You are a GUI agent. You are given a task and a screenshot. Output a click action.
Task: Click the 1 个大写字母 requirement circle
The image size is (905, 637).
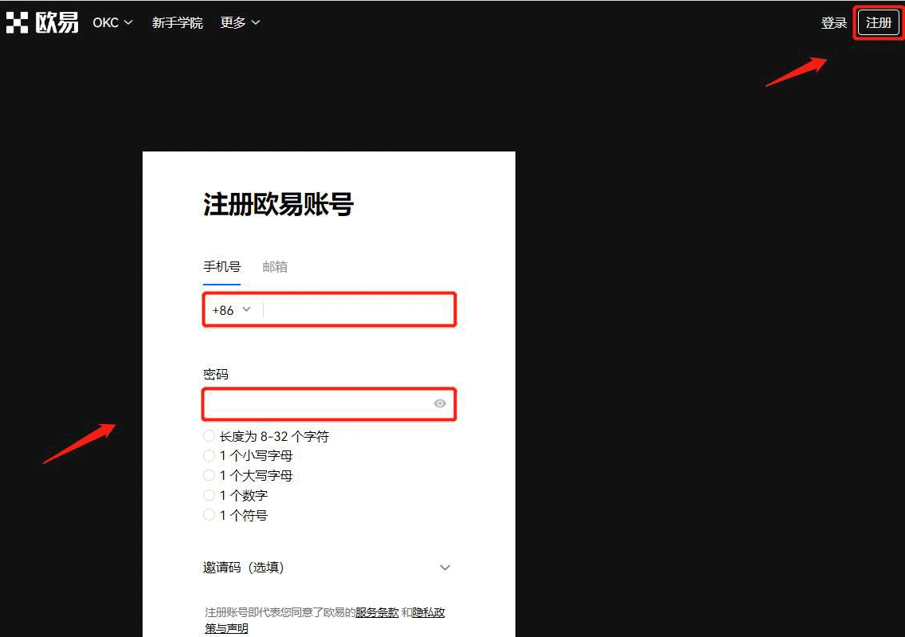[x=208, y=475]
